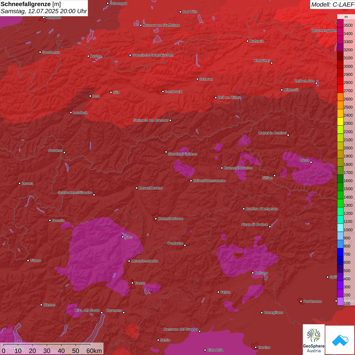Viewport: 355px width, 355px height.
Task: Select the Brixen/Bressanone label
Action: (x=209, y=181)
